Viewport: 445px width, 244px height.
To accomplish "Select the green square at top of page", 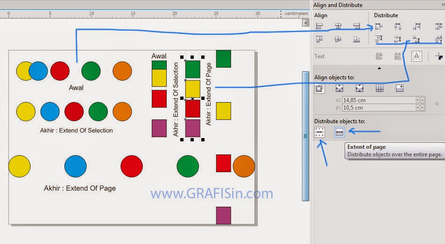I will 223,59.
